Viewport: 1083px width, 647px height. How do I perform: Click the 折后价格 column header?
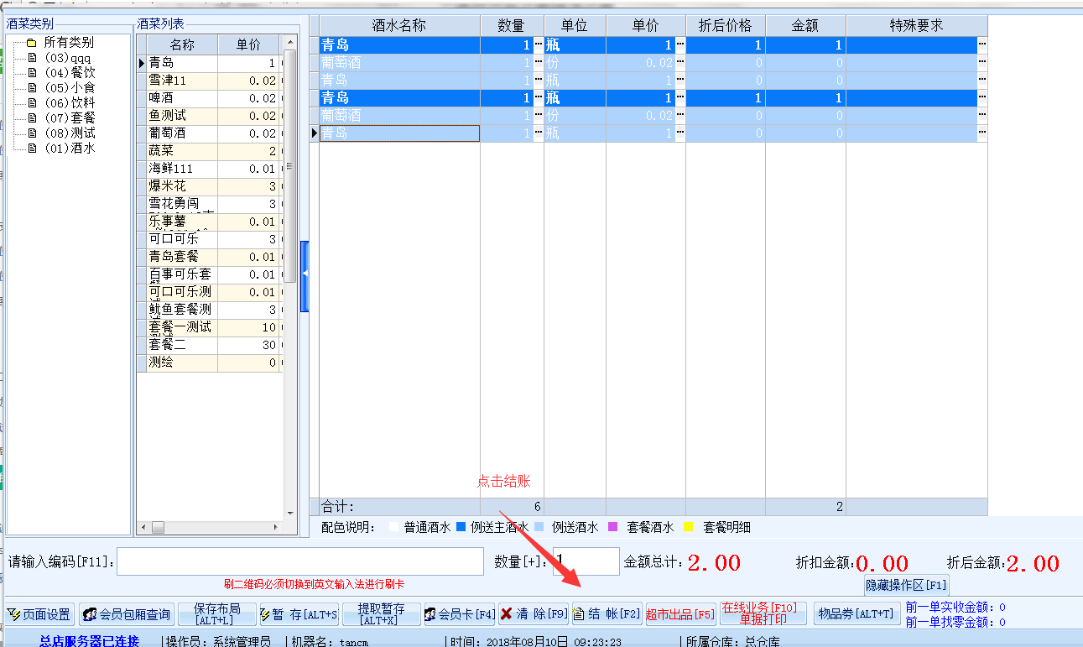coord(726,25)
